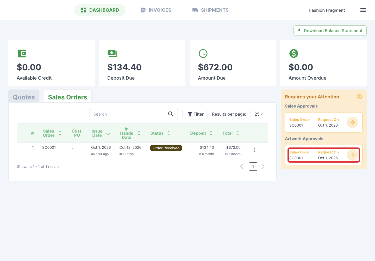Sort the Status column
The width and height of the screenshot is (375, 261).
[x=168, y=133]
